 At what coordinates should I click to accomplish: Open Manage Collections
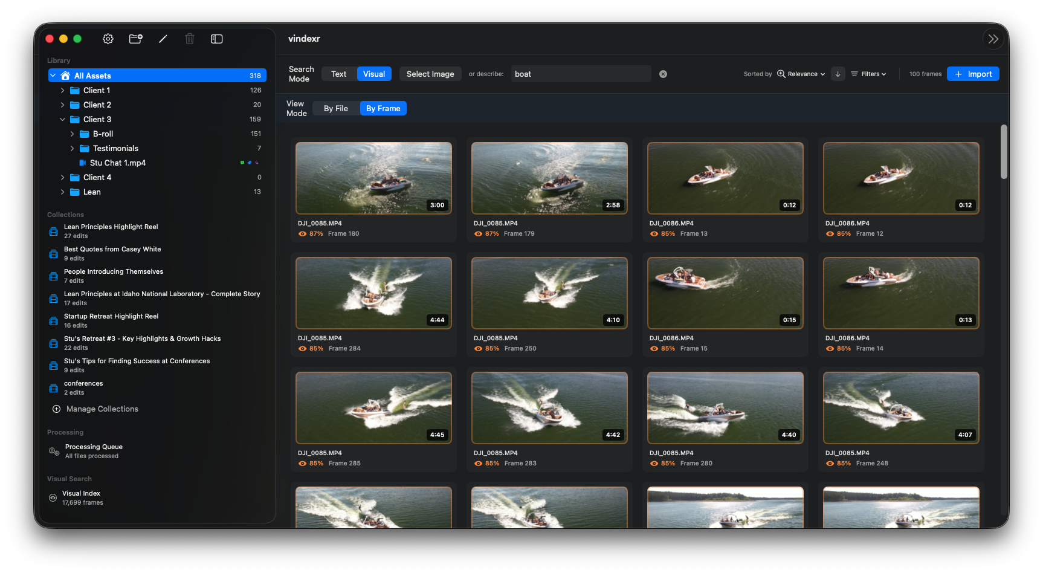(x=102, y=409)
